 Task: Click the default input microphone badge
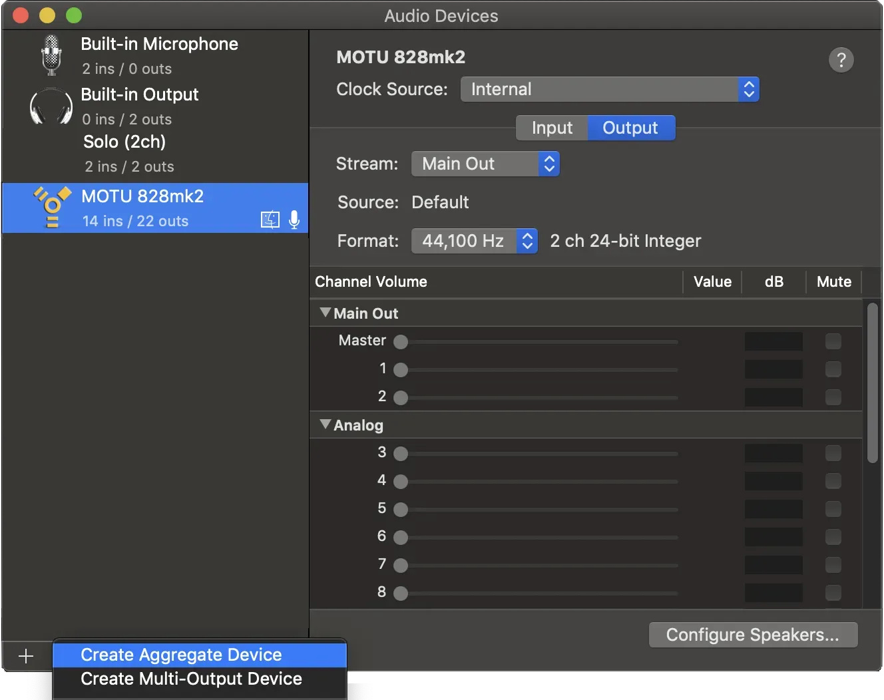294,220
